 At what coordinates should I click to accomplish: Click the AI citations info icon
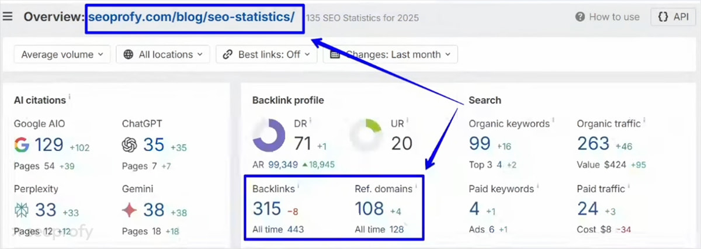tap(70, 98)
